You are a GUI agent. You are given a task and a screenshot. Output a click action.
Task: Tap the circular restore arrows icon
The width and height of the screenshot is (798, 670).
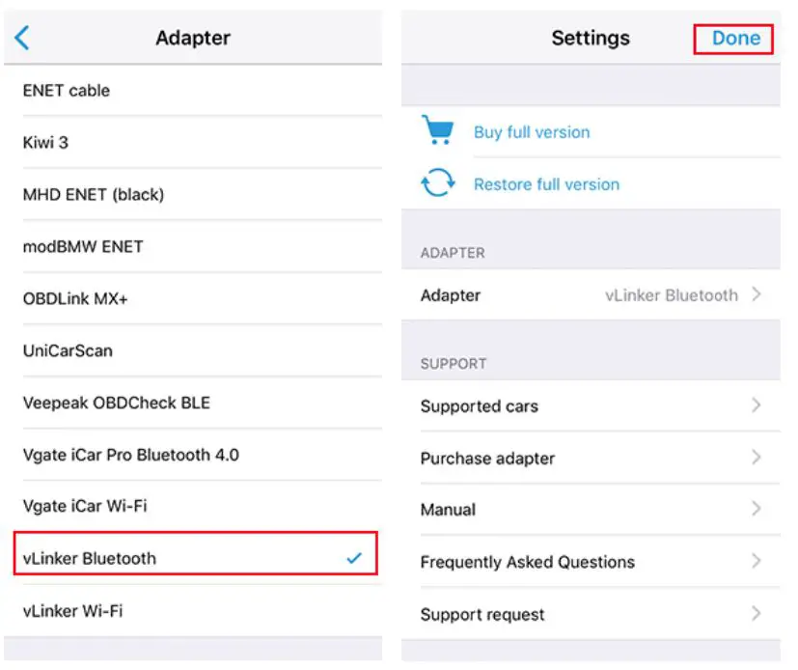coord(437,181)
